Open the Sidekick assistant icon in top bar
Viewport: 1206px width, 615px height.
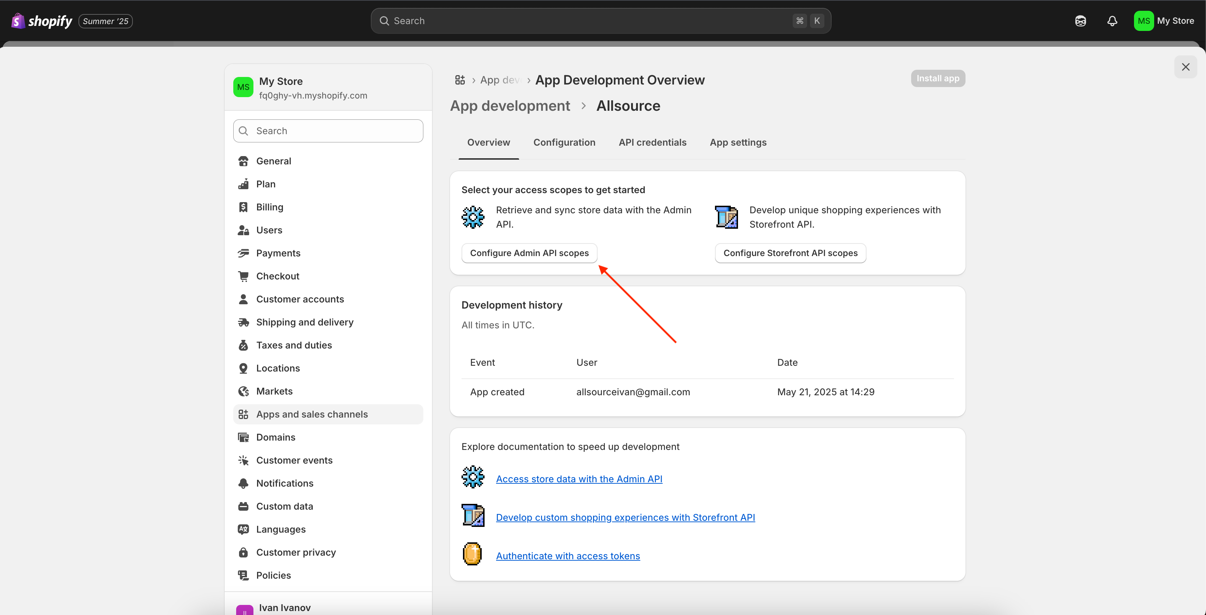tap(1080, 21)
